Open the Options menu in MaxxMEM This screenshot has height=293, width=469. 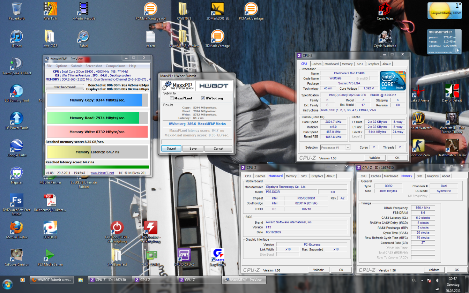pyautogui.click(x=61, y=66)
